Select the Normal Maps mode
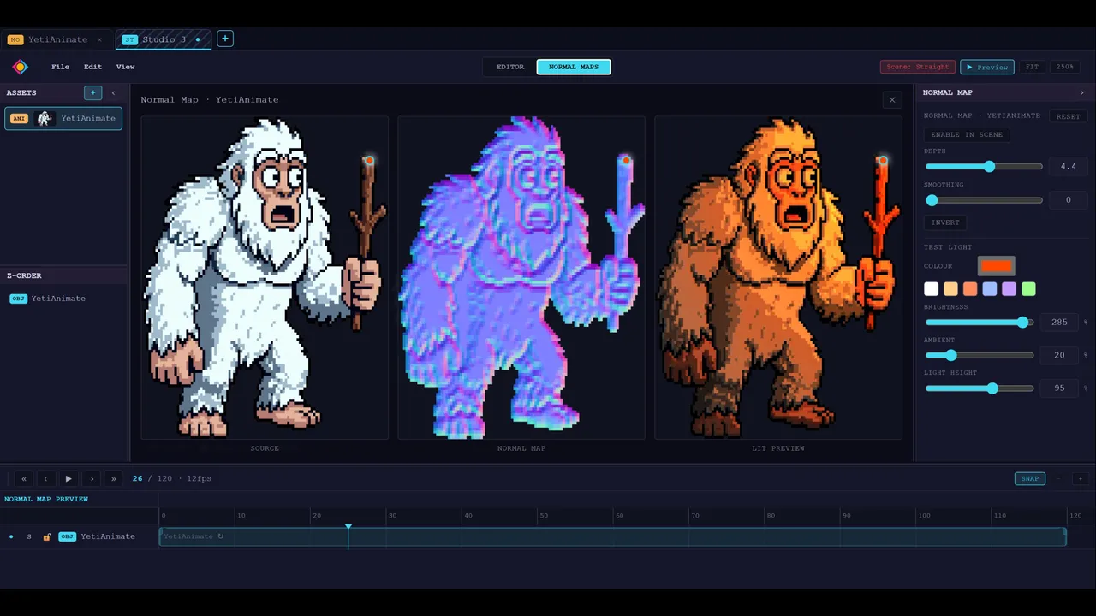 [574, 67]
